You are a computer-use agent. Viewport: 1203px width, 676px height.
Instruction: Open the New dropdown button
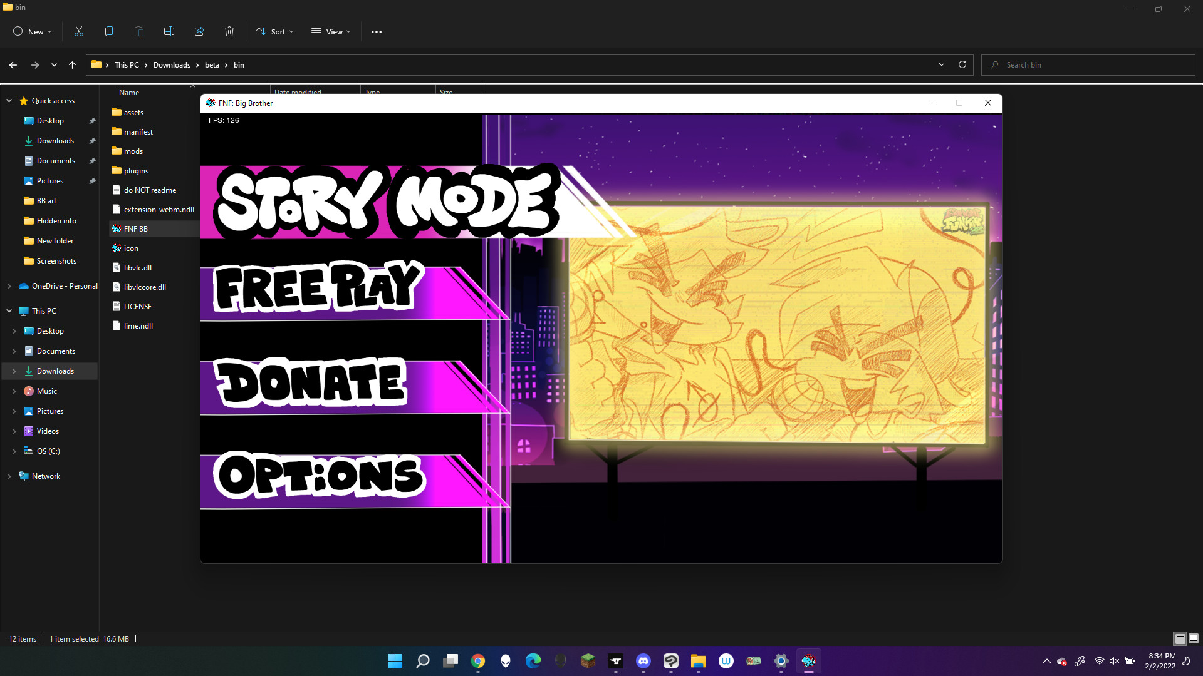click(33, 31)
